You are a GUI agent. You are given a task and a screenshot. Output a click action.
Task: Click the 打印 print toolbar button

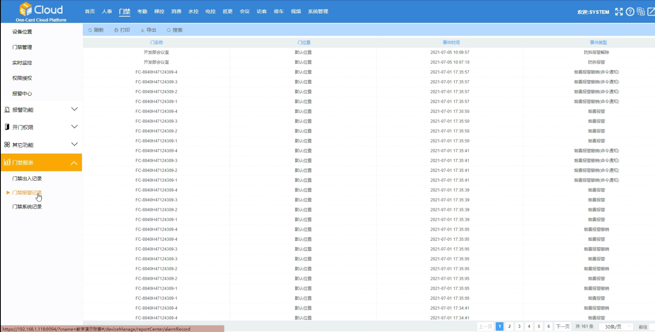[122, 30]
